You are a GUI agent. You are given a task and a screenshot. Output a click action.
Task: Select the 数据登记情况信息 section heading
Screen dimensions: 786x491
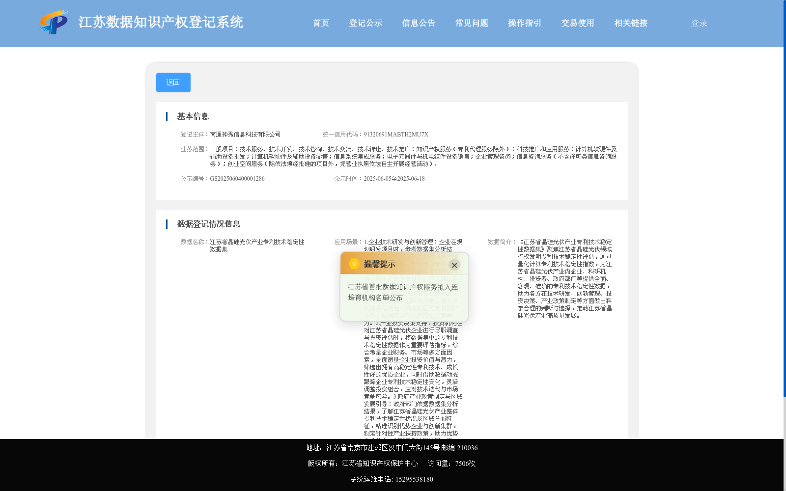coord(209,224)
